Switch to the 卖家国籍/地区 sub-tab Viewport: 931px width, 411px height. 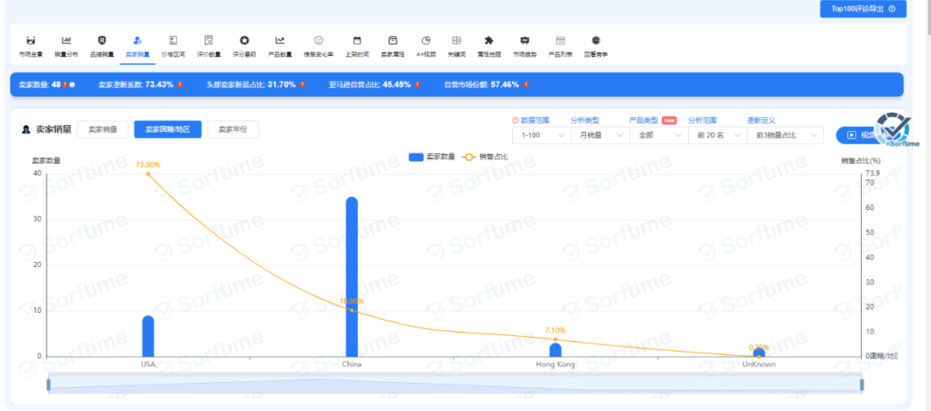point(167,129)
